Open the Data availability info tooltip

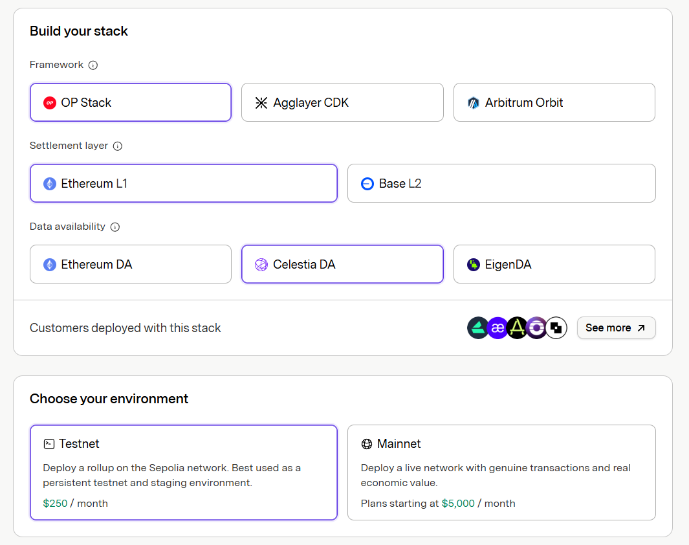click(x=115, y=227)
